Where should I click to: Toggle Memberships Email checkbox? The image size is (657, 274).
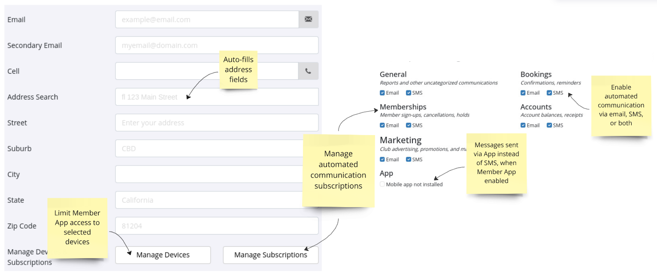(382, 125)
